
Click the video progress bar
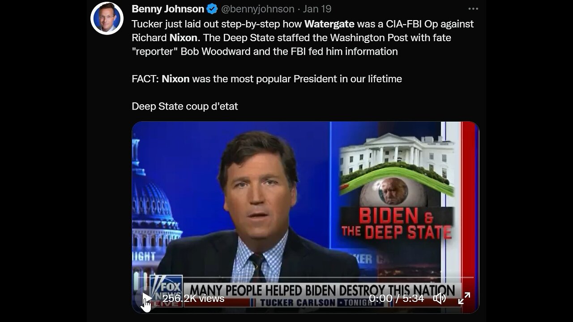pyautogui.click(x=305, y=278)
